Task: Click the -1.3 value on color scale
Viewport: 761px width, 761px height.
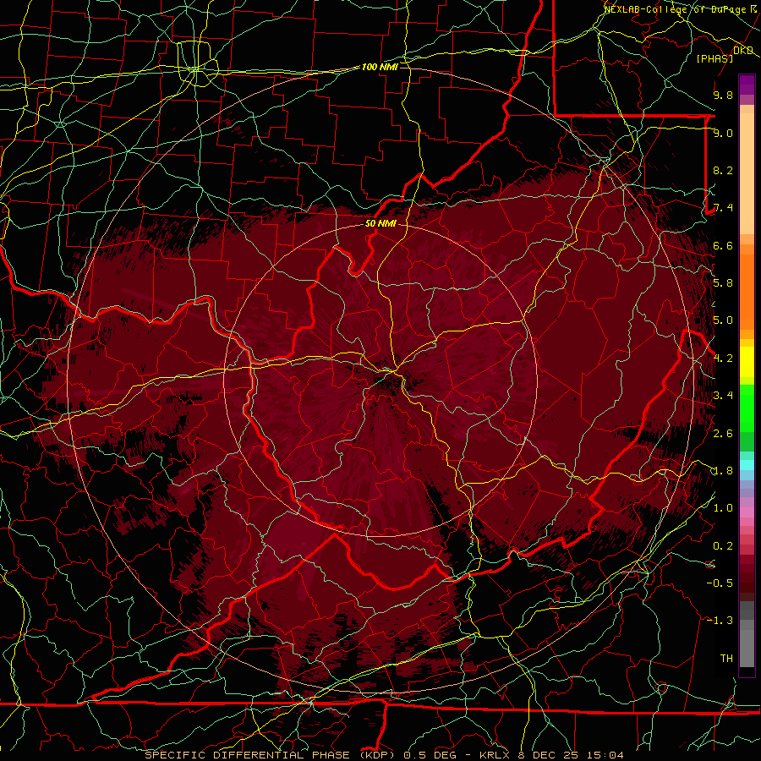Action: pos(720,621)
